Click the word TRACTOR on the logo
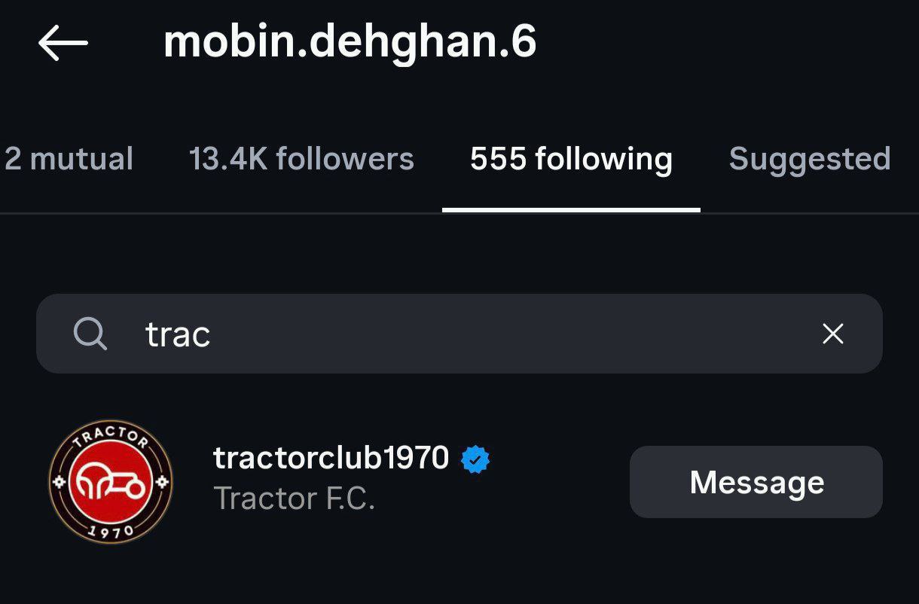This screenshot has height=604, width=919. pos(111,438)
